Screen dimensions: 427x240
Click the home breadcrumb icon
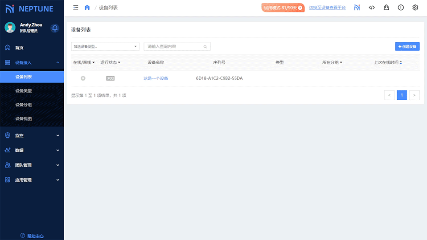pos(87,8)
